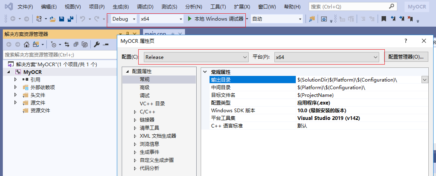Click the Sync with Active Document icon
The height and width of the screenshot is (176, 436).
(x=66, y=44)
